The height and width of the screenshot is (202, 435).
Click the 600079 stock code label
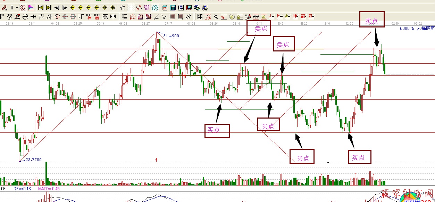(408, 29)
